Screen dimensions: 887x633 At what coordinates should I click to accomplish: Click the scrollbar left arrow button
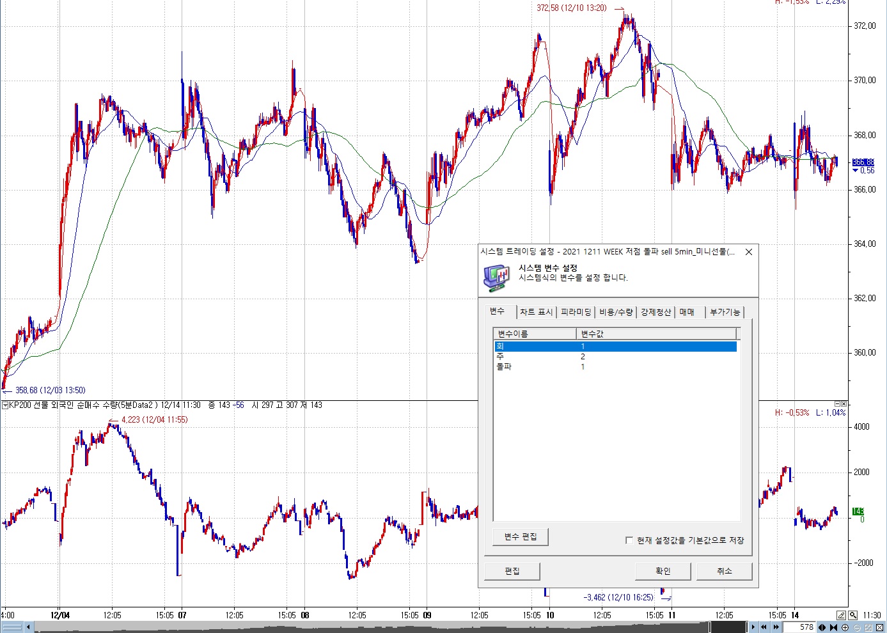tap(28, 627)
